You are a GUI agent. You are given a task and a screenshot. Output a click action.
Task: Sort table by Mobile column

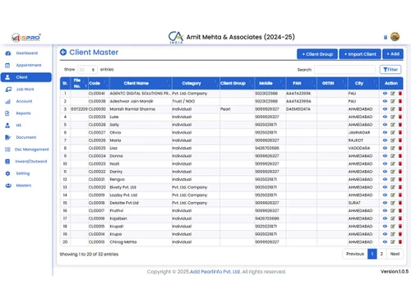(x=270, y=83)
